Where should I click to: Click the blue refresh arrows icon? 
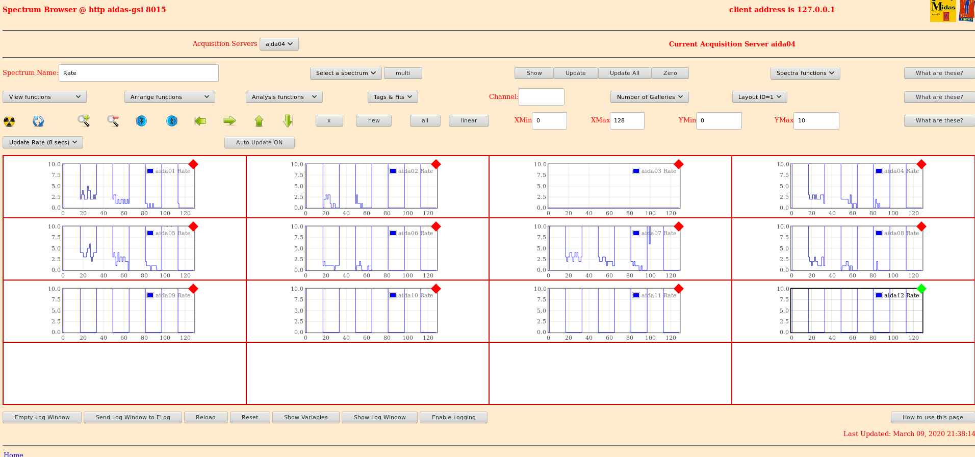(38, 121)
